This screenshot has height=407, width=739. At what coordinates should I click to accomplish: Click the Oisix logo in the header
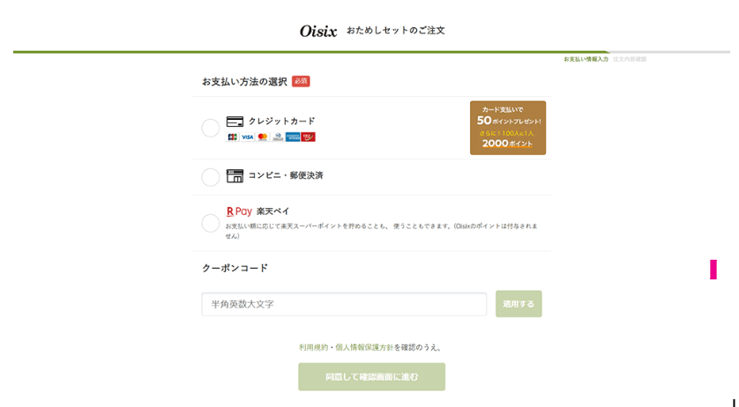tap(318, 31)
